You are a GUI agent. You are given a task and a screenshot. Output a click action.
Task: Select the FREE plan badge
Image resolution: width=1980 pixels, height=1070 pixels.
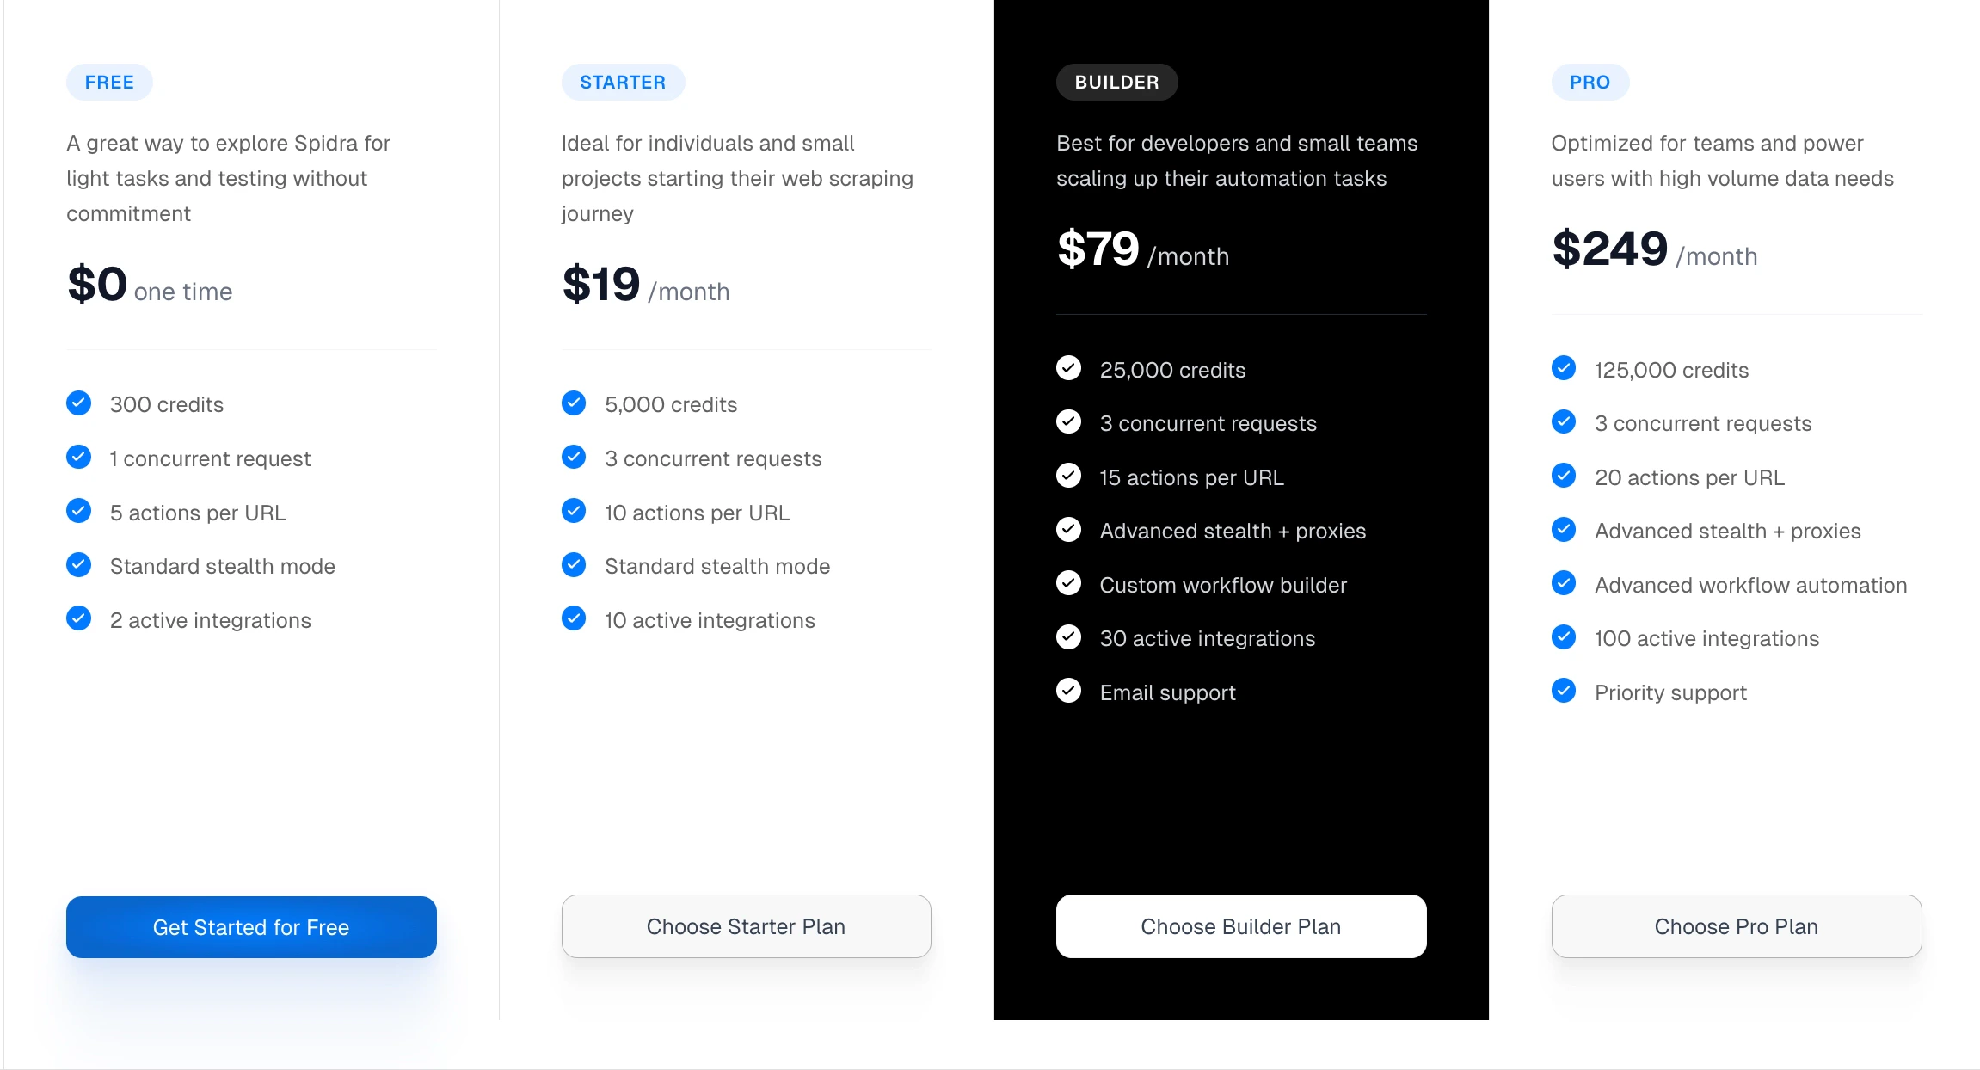click(109, 82)
